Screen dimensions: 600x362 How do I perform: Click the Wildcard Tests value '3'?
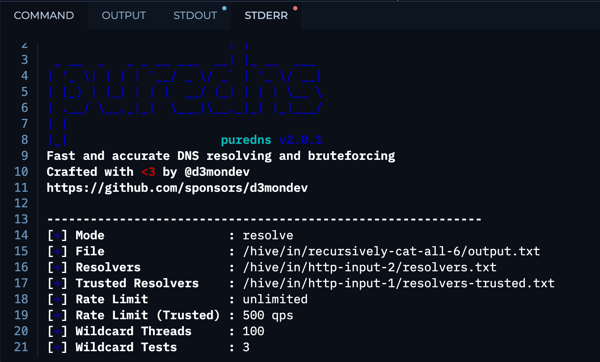pyautogui.click(x=246, y=347)
